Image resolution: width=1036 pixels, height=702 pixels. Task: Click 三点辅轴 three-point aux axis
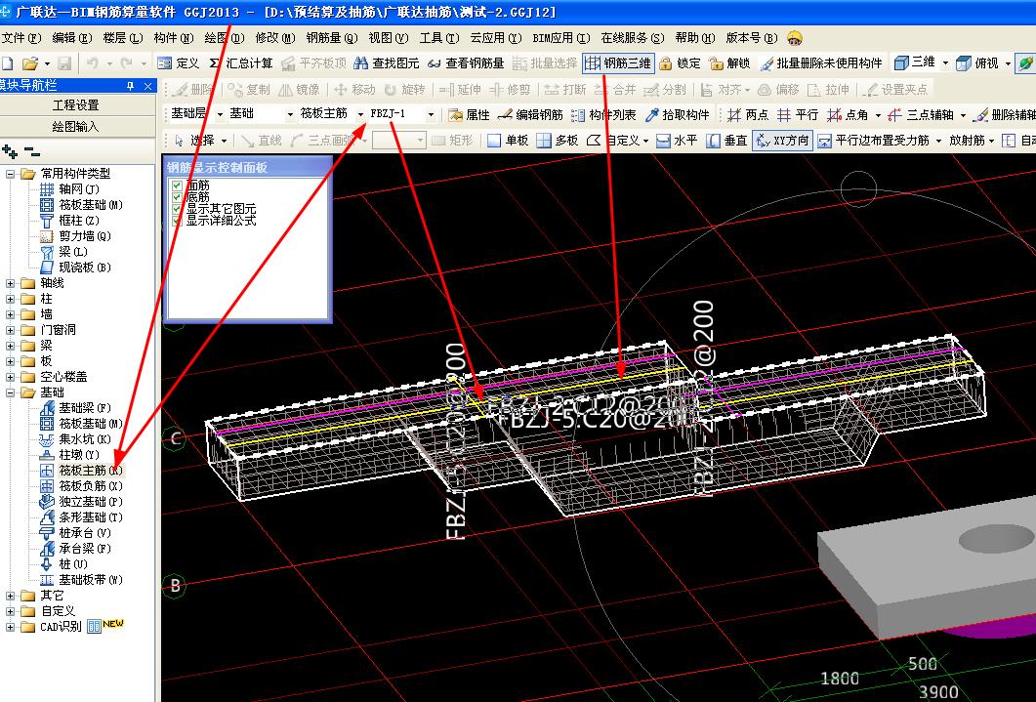(921, 115)
